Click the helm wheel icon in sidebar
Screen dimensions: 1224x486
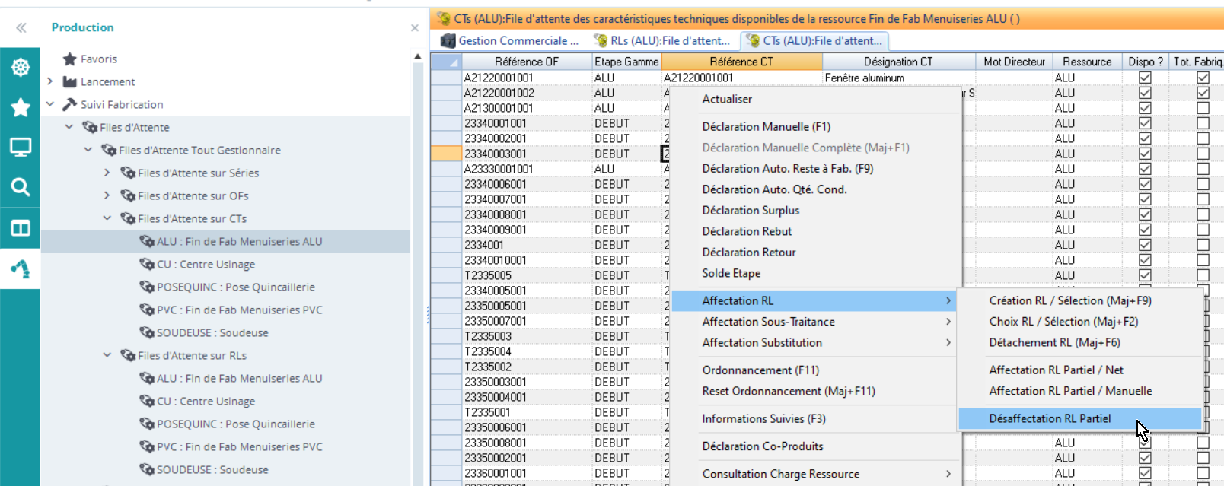pos(21,67)
